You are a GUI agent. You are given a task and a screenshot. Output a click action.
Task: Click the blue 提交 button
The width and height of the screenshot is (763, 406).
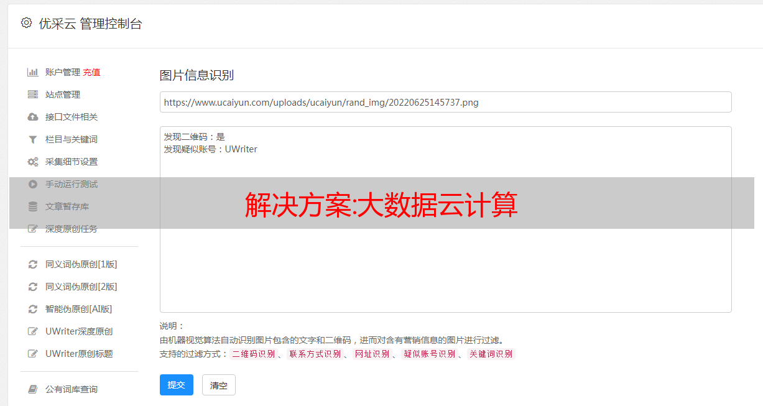pyautogui.click(x=177, y=385)
